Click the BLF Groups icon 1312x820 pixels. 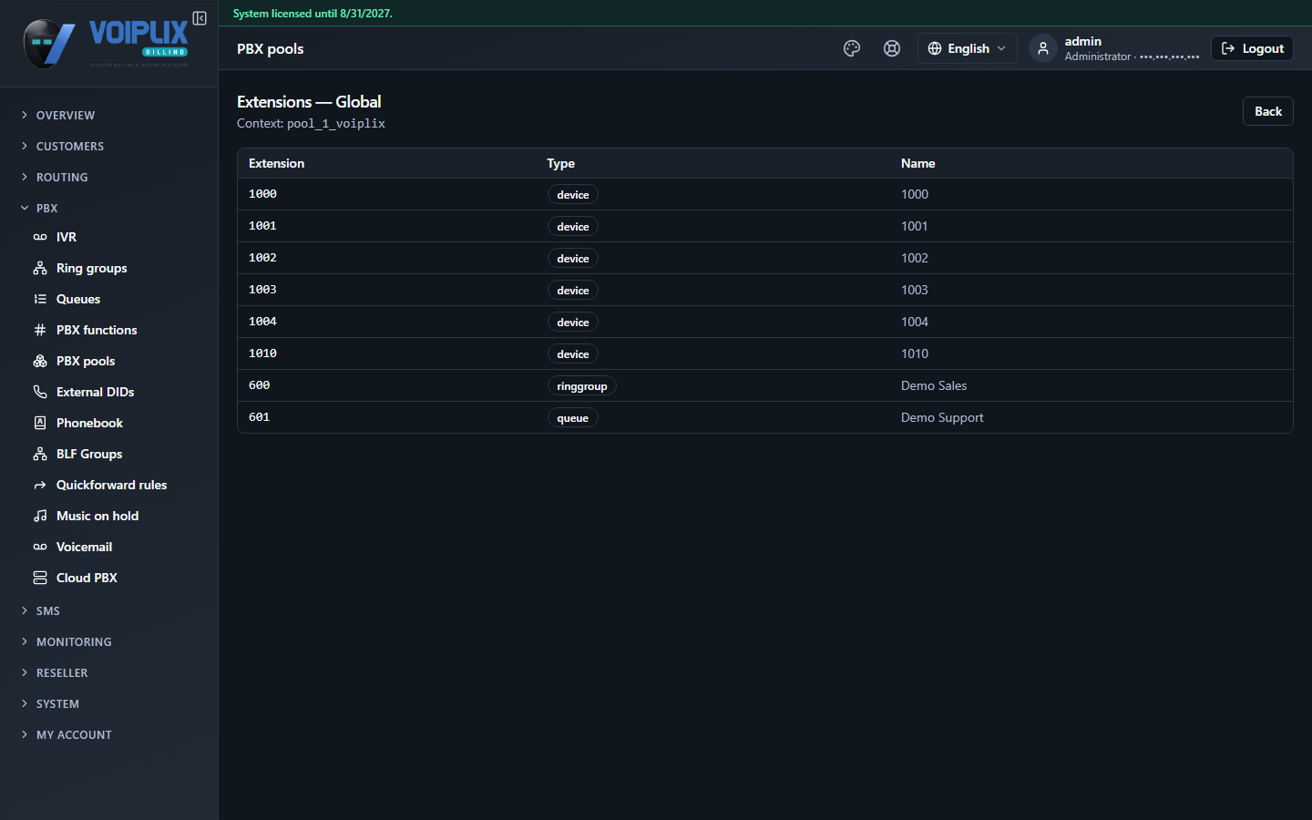[x=40, y=454]
